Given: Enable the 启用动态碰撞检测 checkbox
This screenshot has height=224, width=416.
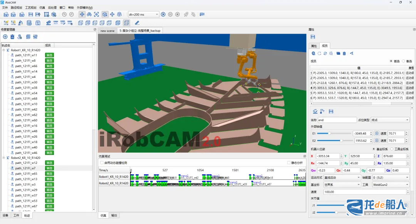Looking at the screenshot, I should click(102, 163).
